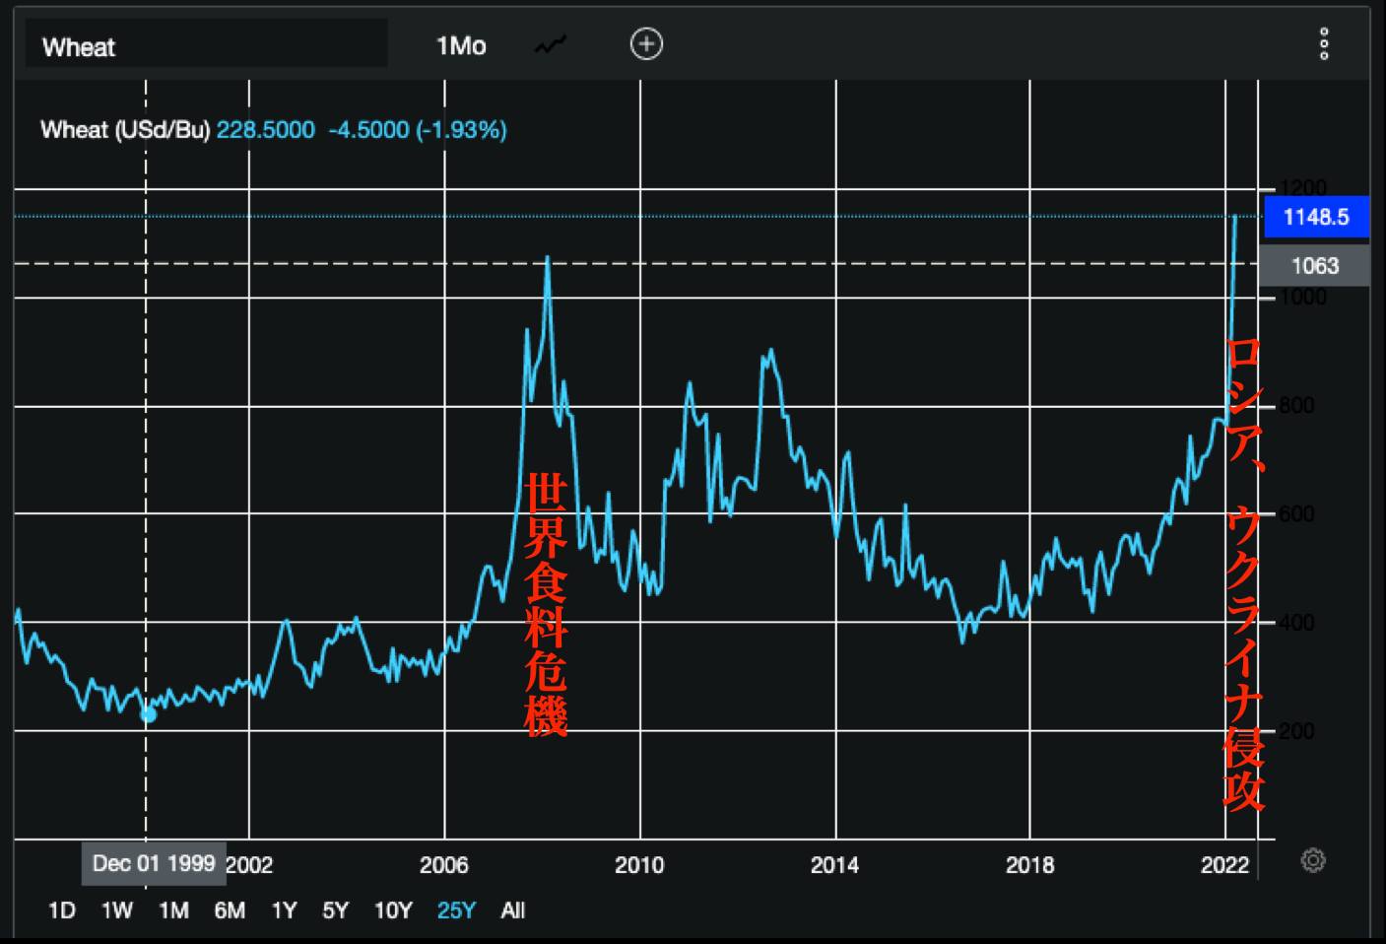Select the 1W time range
The width and height of the screenshot is (1386, 944).
pyautogui.click(x=116, y=910)
